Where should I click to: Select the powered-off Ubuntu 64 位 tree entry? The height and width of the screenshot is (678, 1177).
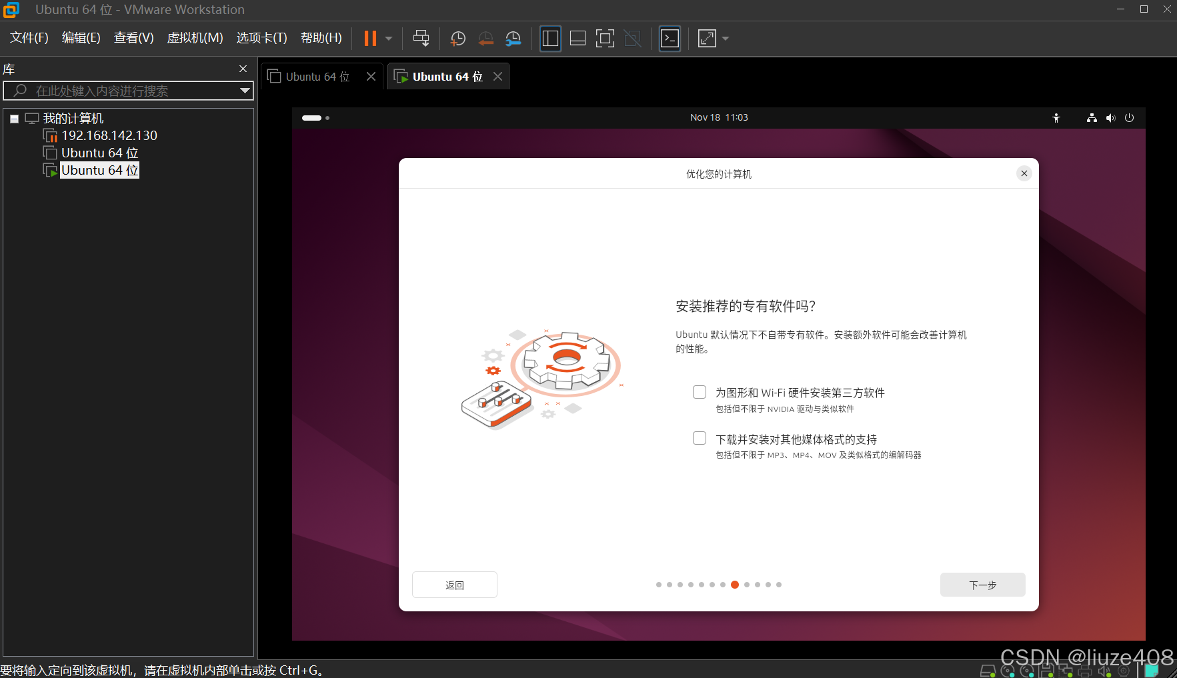(x=100, y=153)
